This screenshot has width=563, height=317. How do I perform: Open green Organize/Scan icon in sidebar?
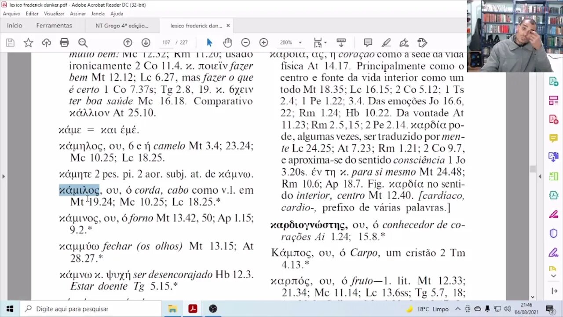(x=553, y=176)
